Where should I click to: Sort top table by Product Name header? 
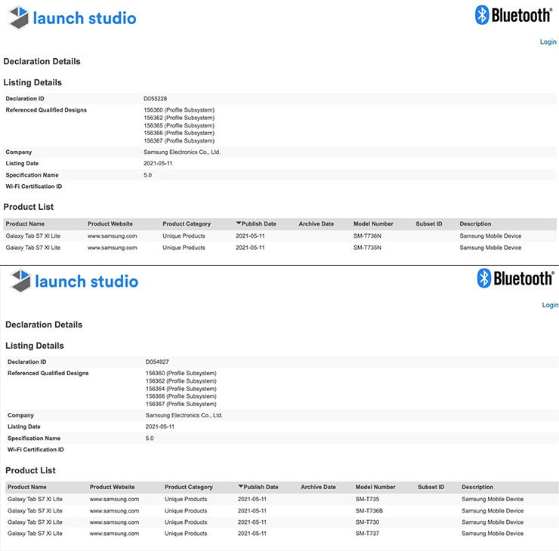tap(25, 224)
